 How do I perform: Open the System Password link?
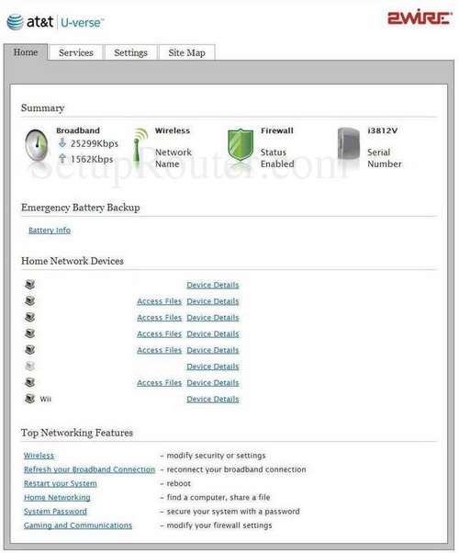pyautogui.click(x=55, y=512)
